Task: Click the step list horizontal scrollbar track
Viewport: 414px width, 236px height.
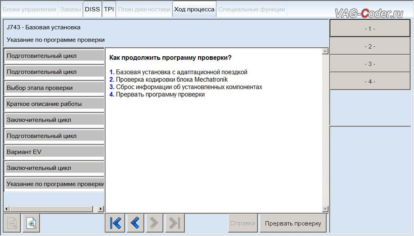Action: (54, 209)
